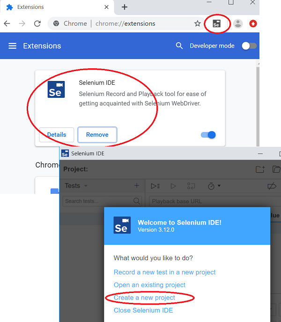Click the Search tests input field
This screenshot has height=322, width=281.
(102, 201)
